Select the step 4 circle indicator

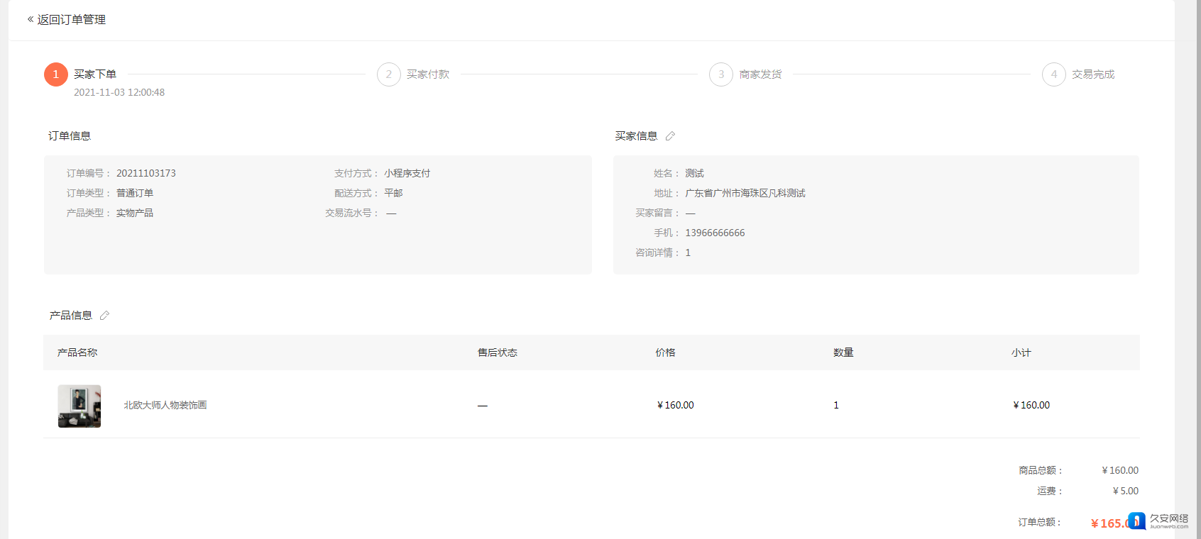click(1054, 74)
